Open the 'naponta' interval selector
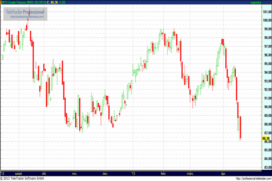272x181 pixels. 256,3
